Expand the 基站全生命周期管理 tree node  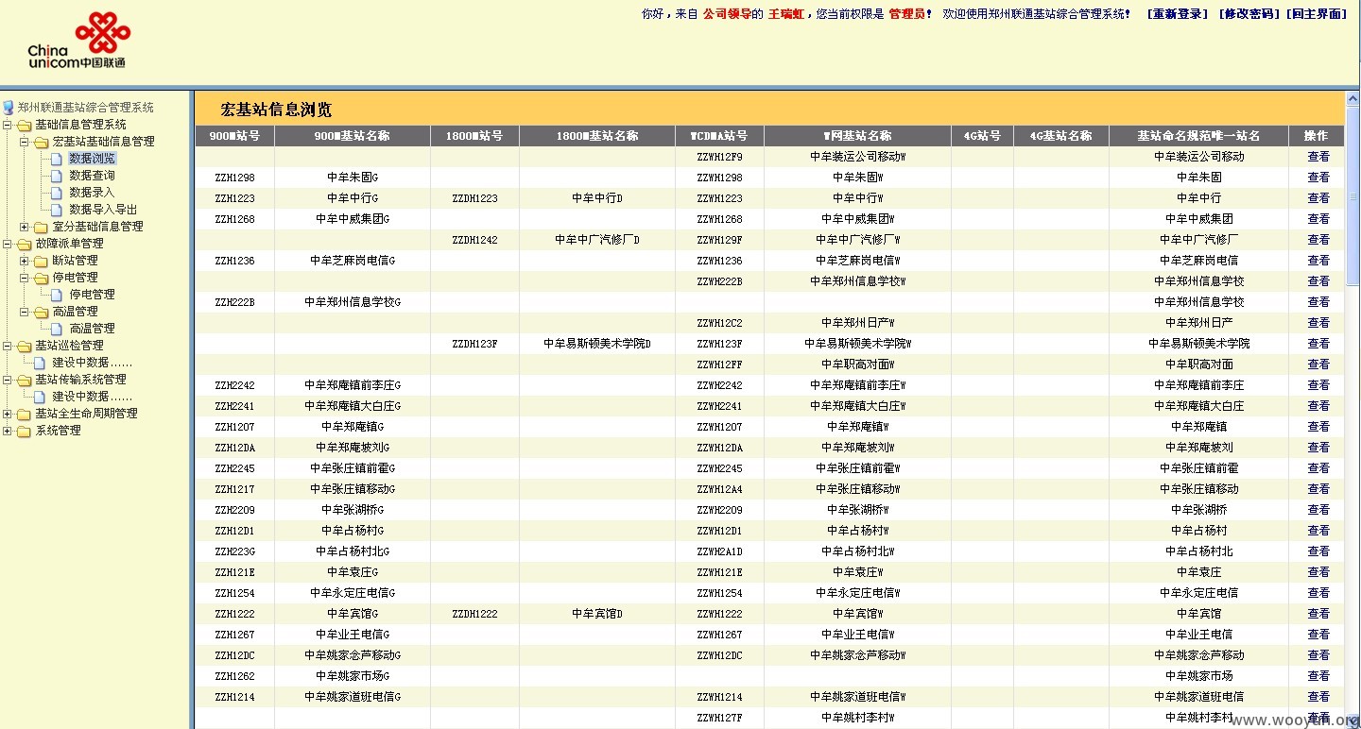pyautogui.click(x=8, y=414)
